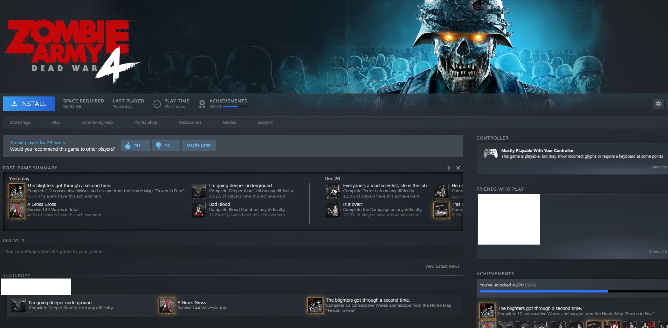The height and width of the screenshot is (328, 668).
Task: Open 'A Gross Gross' summary achievement icon
Action: click(x=17, y=210)
